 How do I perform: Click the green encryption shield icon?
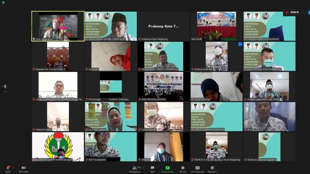tap(3, 2)
